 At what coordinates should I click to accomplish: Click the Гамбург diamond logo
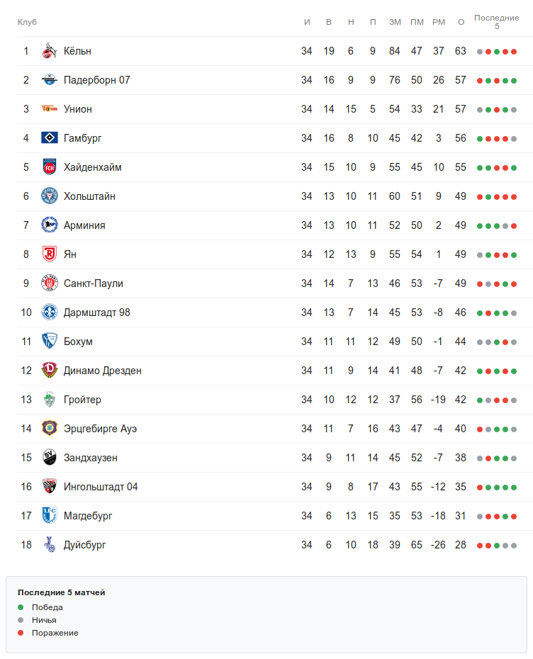(x=49, y=138)
